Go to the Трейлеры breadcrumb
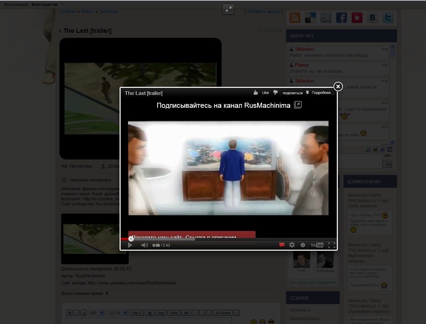 coord(109,11)
